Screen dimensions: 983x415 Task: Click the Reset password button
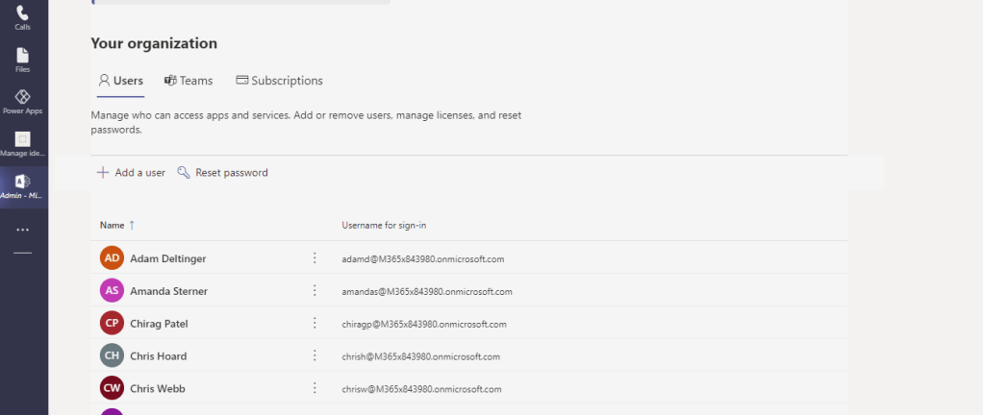tap(222, 173)
